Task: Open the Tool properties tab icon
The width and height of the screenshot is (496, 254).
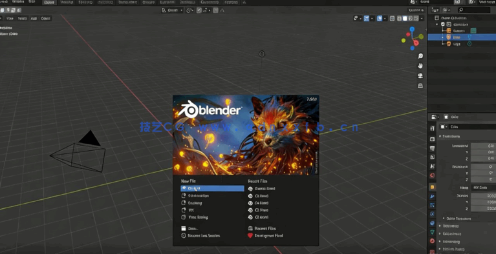Action: [x=433, y=128]
